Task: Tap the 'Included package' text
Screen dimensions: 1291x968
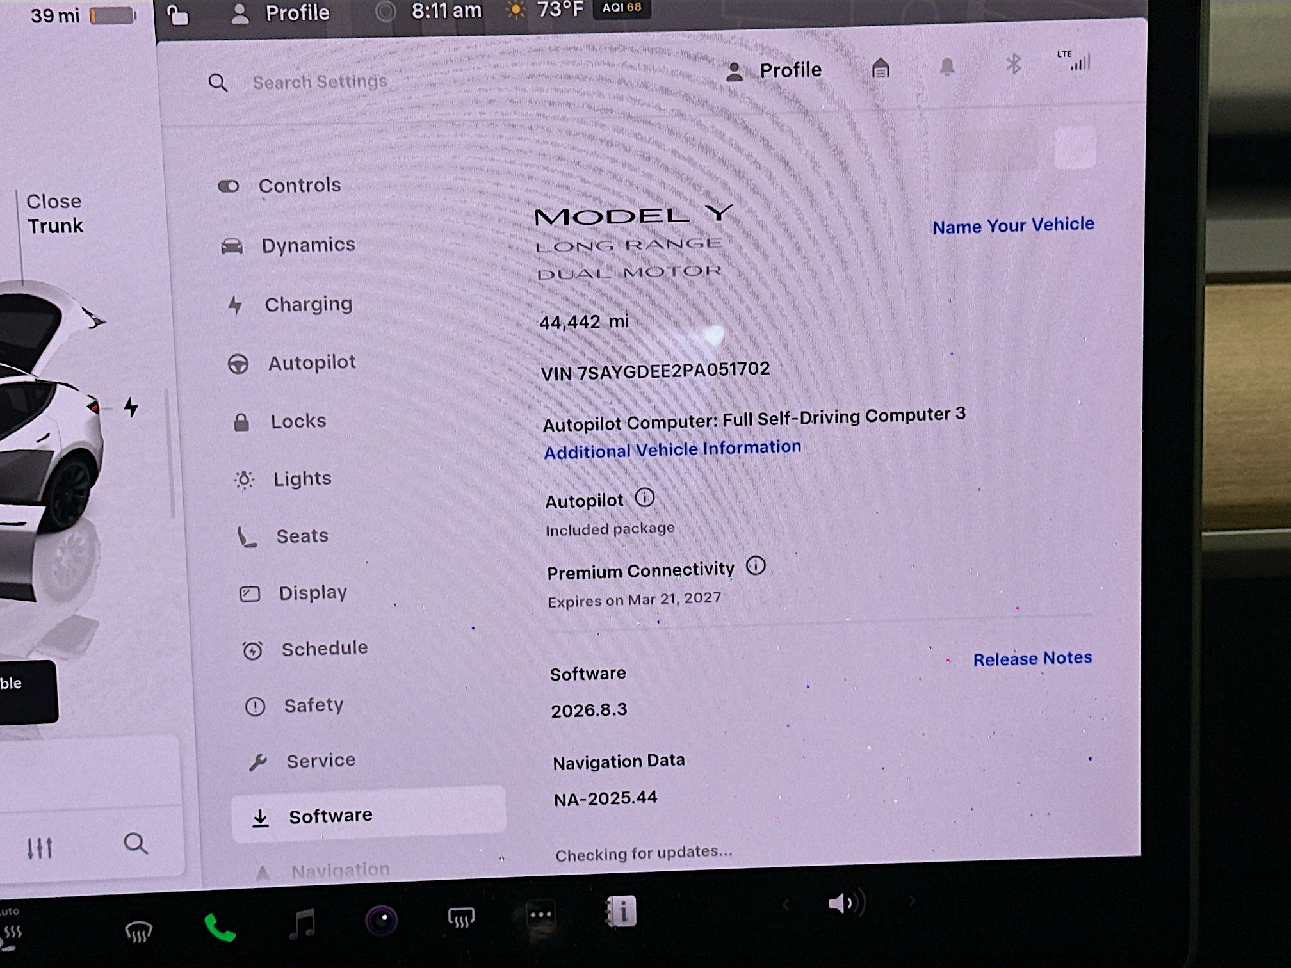Action: [x=610, y=529]
